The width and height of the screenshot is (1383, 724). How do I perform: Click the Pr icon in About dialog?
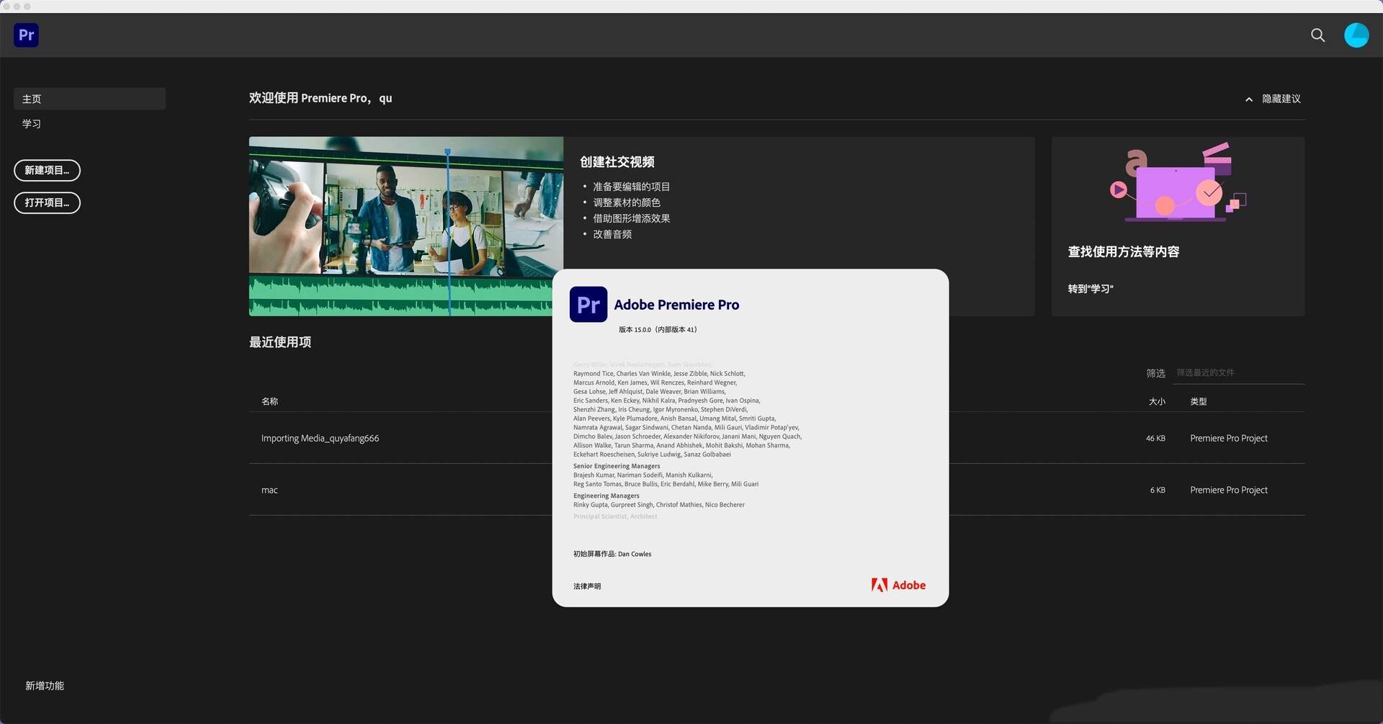coord(588,304)
